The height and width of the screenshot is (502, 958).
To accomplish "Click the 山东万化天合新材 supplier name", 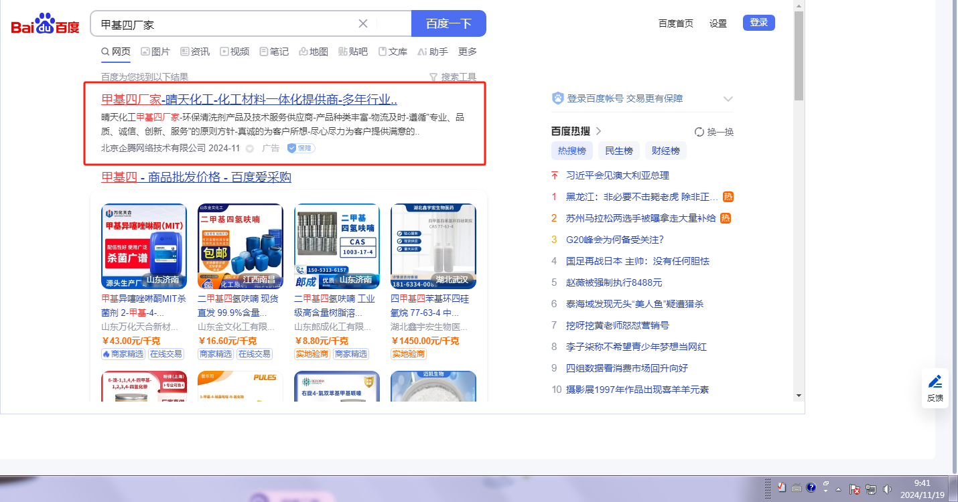I will click(x=140, y=327).
